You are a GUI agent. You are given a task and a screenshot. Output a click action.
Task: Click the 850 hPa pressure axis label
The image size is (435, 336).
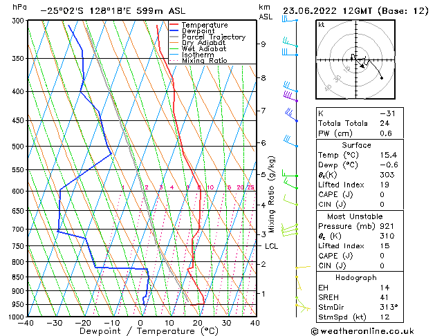click(19, 277)
